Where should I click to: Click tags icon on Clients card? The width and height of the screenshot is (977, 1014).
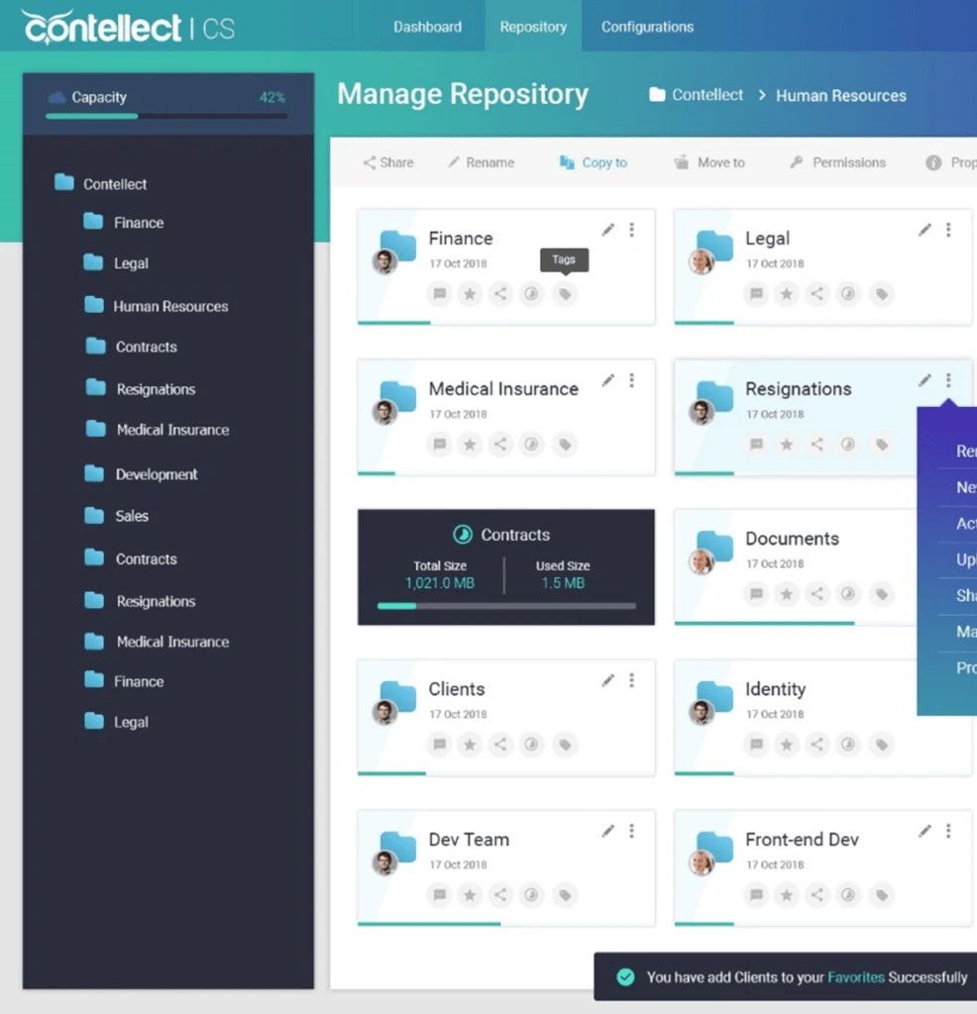point(565,745)
